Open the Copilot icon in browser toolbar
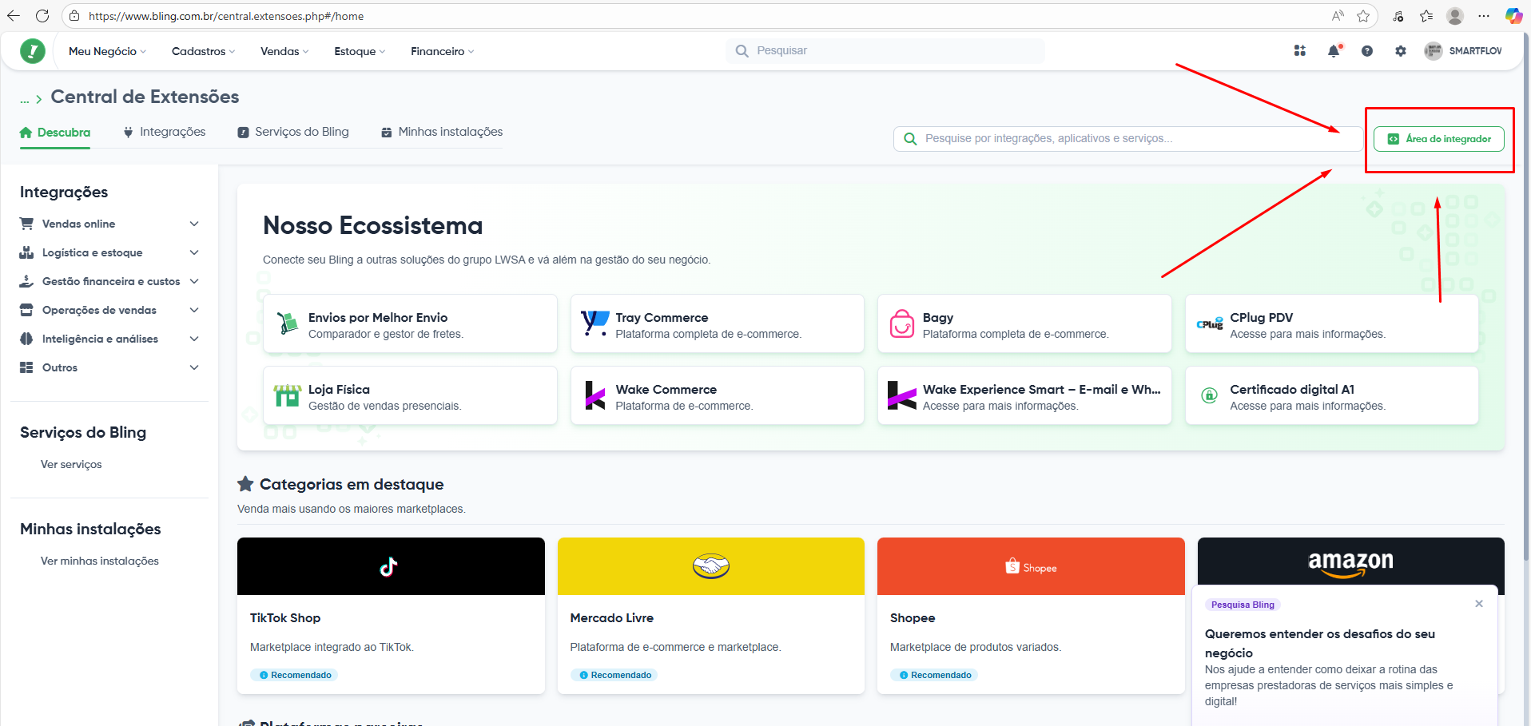1531x726 pixels. [x=1513, y=16]
